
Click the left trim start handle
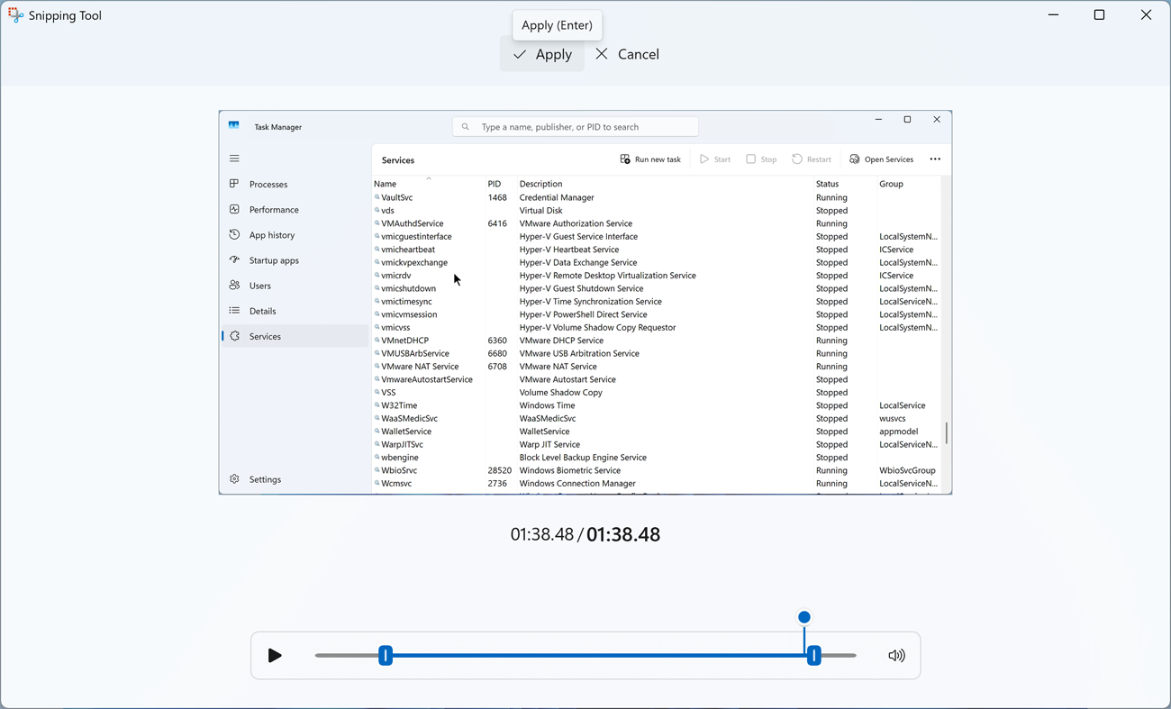click(x=386, y=656)
